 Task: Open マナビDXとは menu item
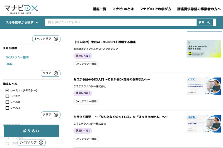point(123,9)
